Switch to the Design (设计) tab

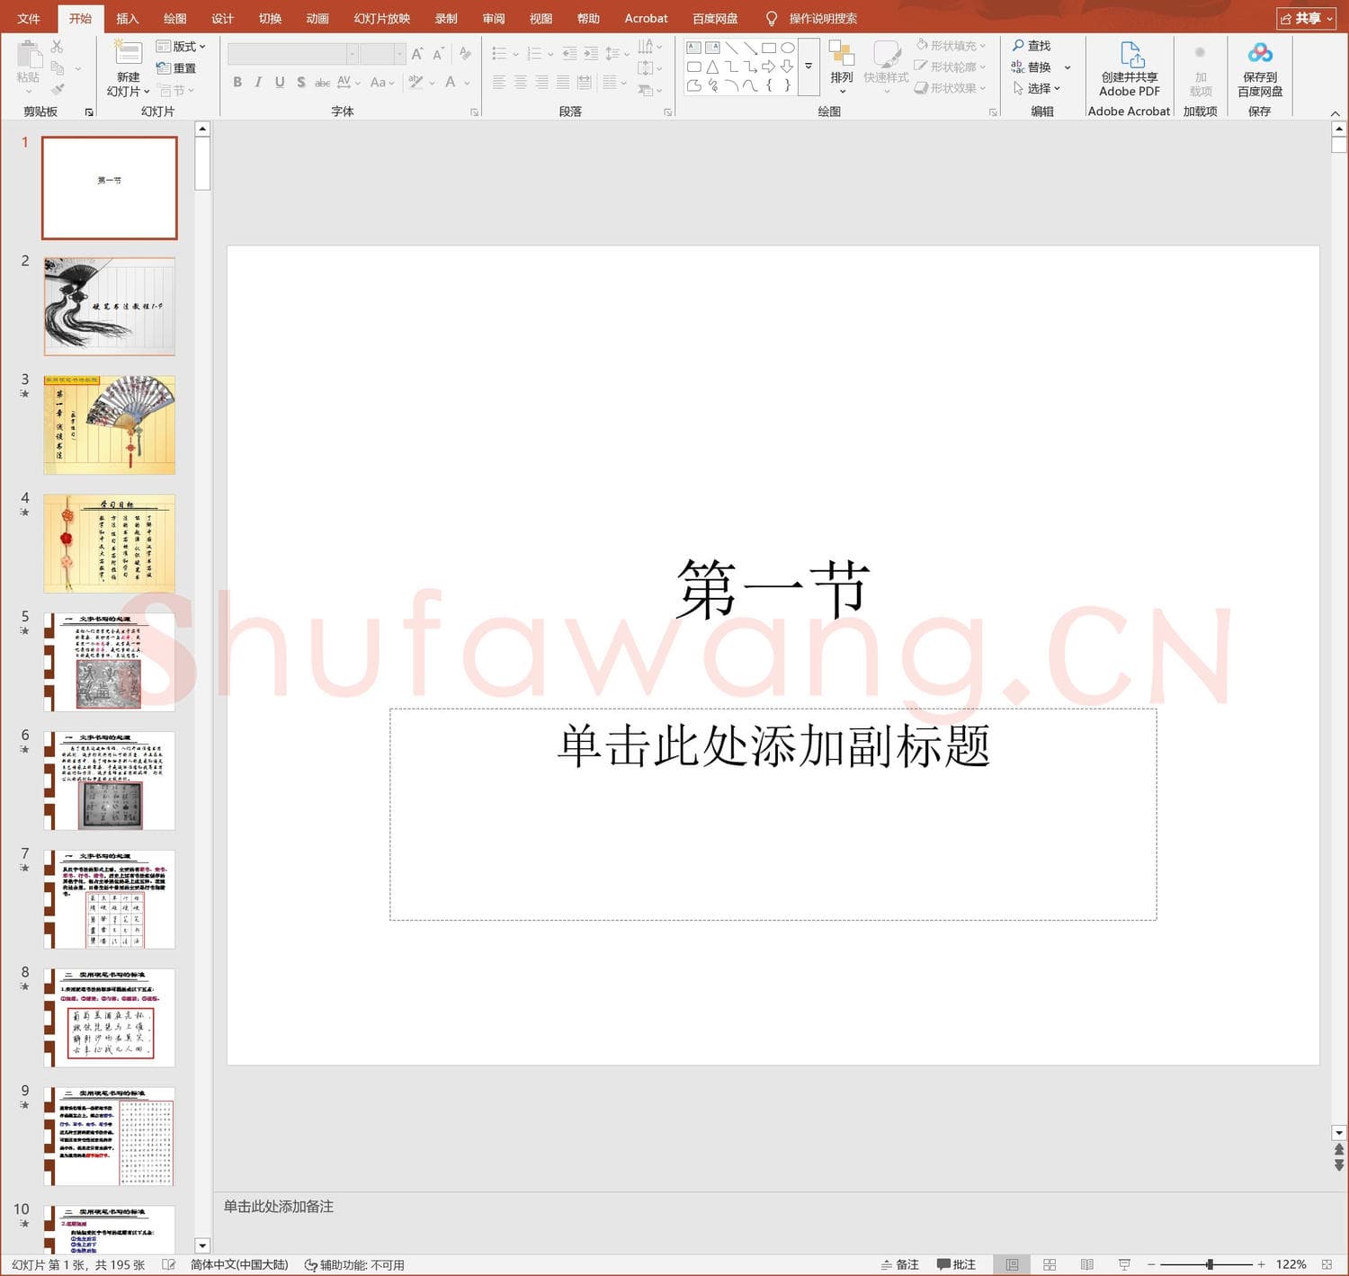(223, 18)
